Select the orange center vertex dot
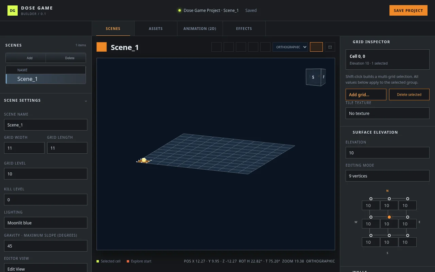Viewport: 435px width, 272px height. (389, 217)
